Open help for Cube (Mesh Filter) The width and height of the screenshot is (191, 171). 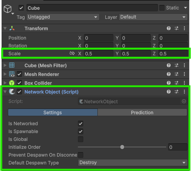pos(169,65)
